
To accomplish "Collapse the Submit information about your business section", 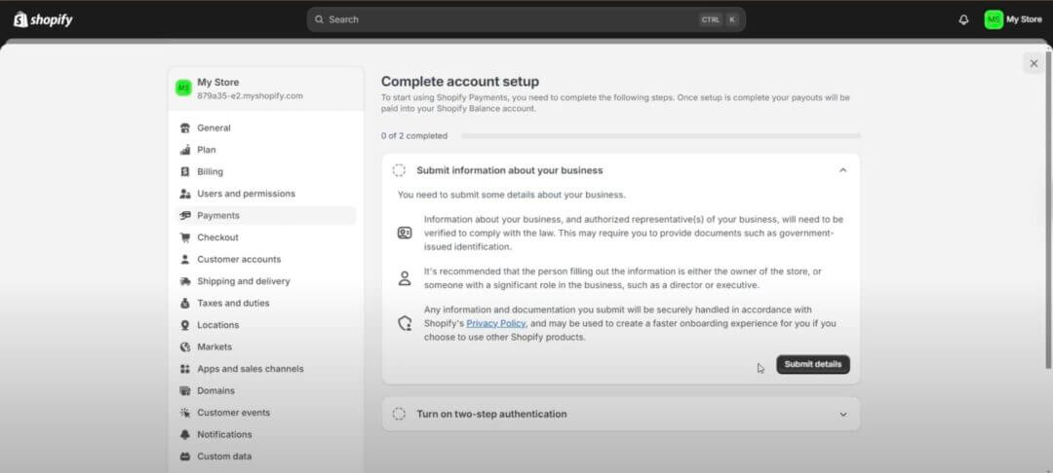I will tap(842, 170).
